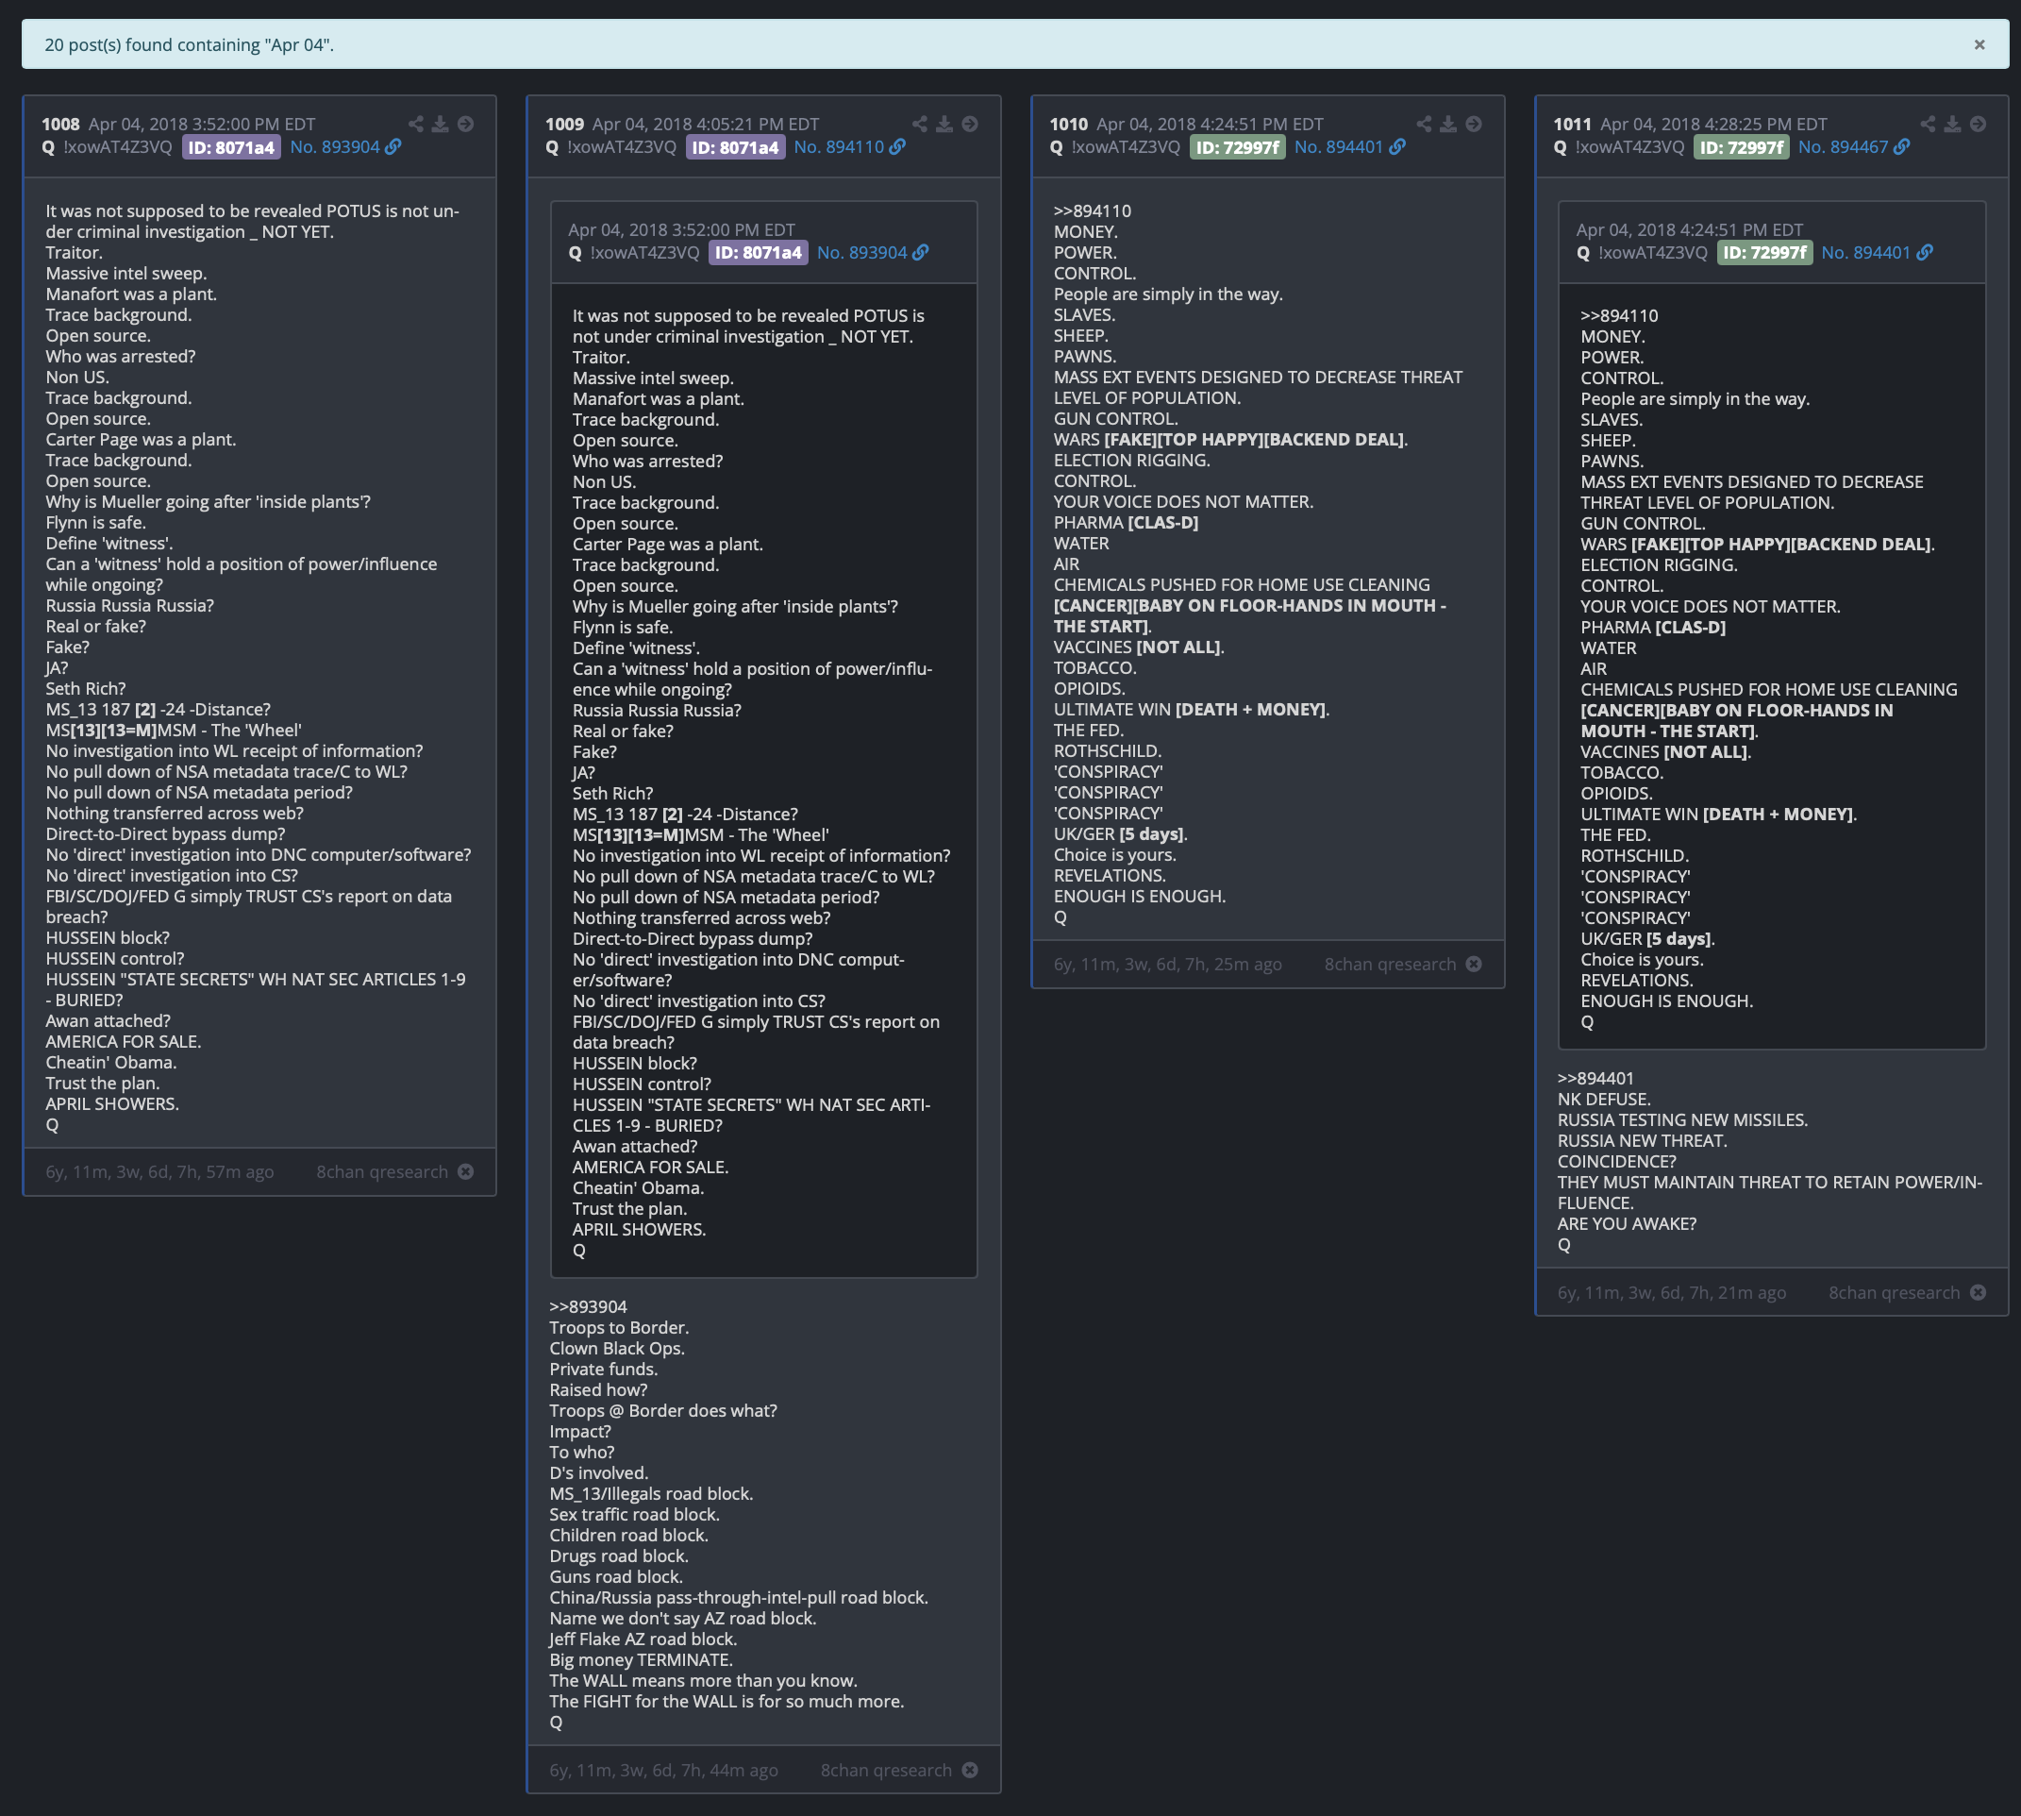Click "ARE YOU AWAKE?" line in post 1011
Image resolution: width=2021 pixels, height=1816 pixels.
click(x=1627, y=1224)
